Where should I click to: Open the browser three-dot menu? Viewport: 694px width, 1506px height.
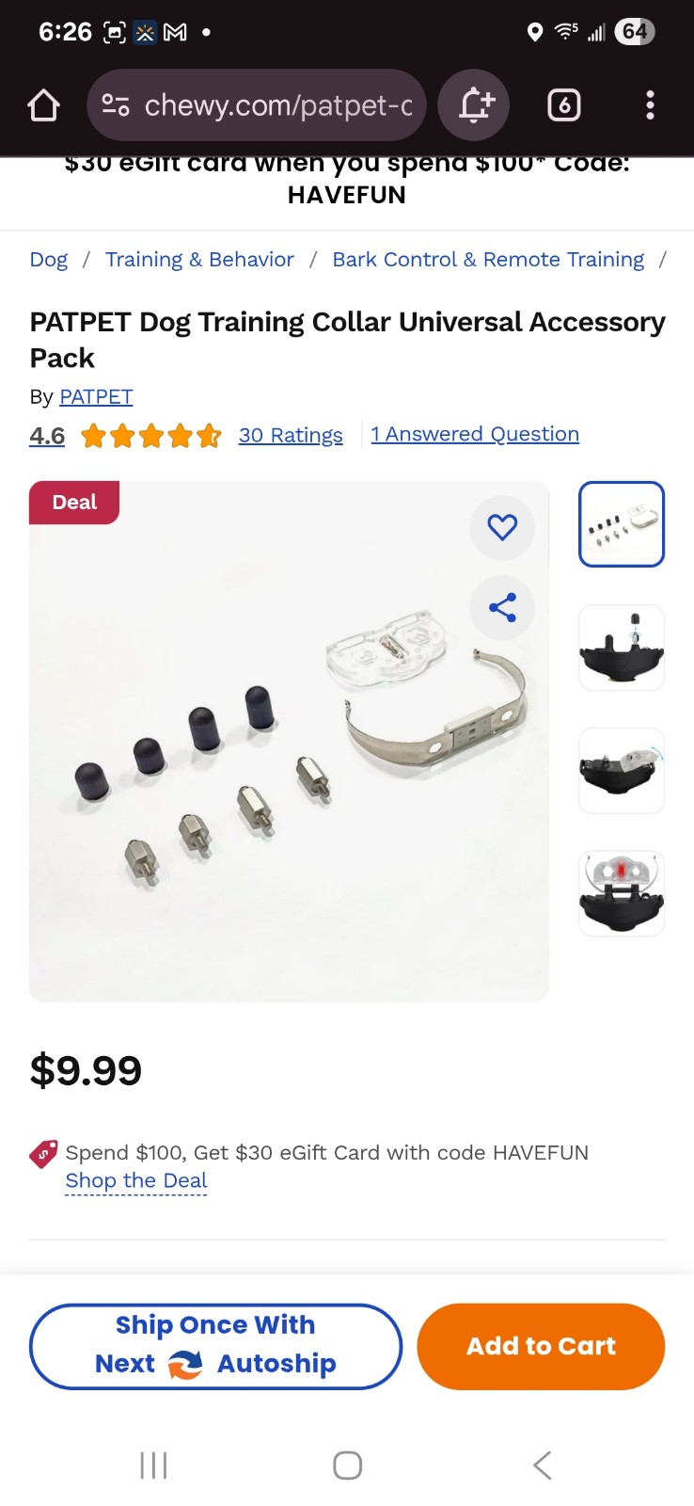650,105
